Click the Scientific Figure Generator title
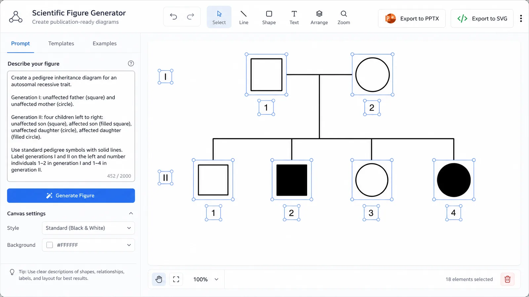 click(79, 13)
